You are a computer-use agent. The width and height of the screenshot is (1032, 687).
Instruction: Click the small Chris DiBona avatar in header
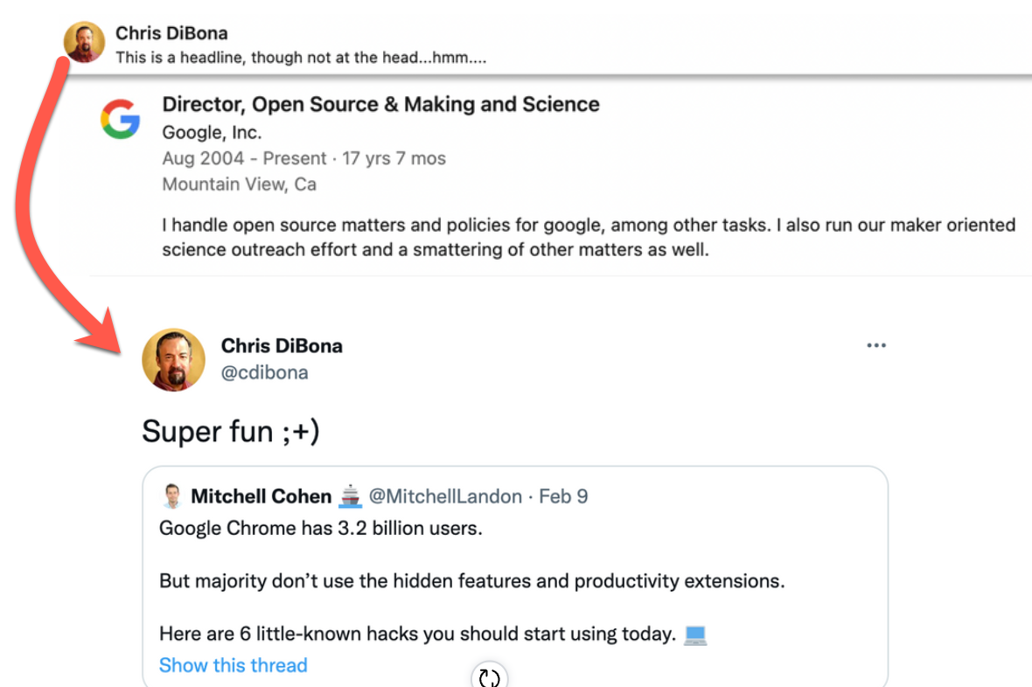pos(84,42)
